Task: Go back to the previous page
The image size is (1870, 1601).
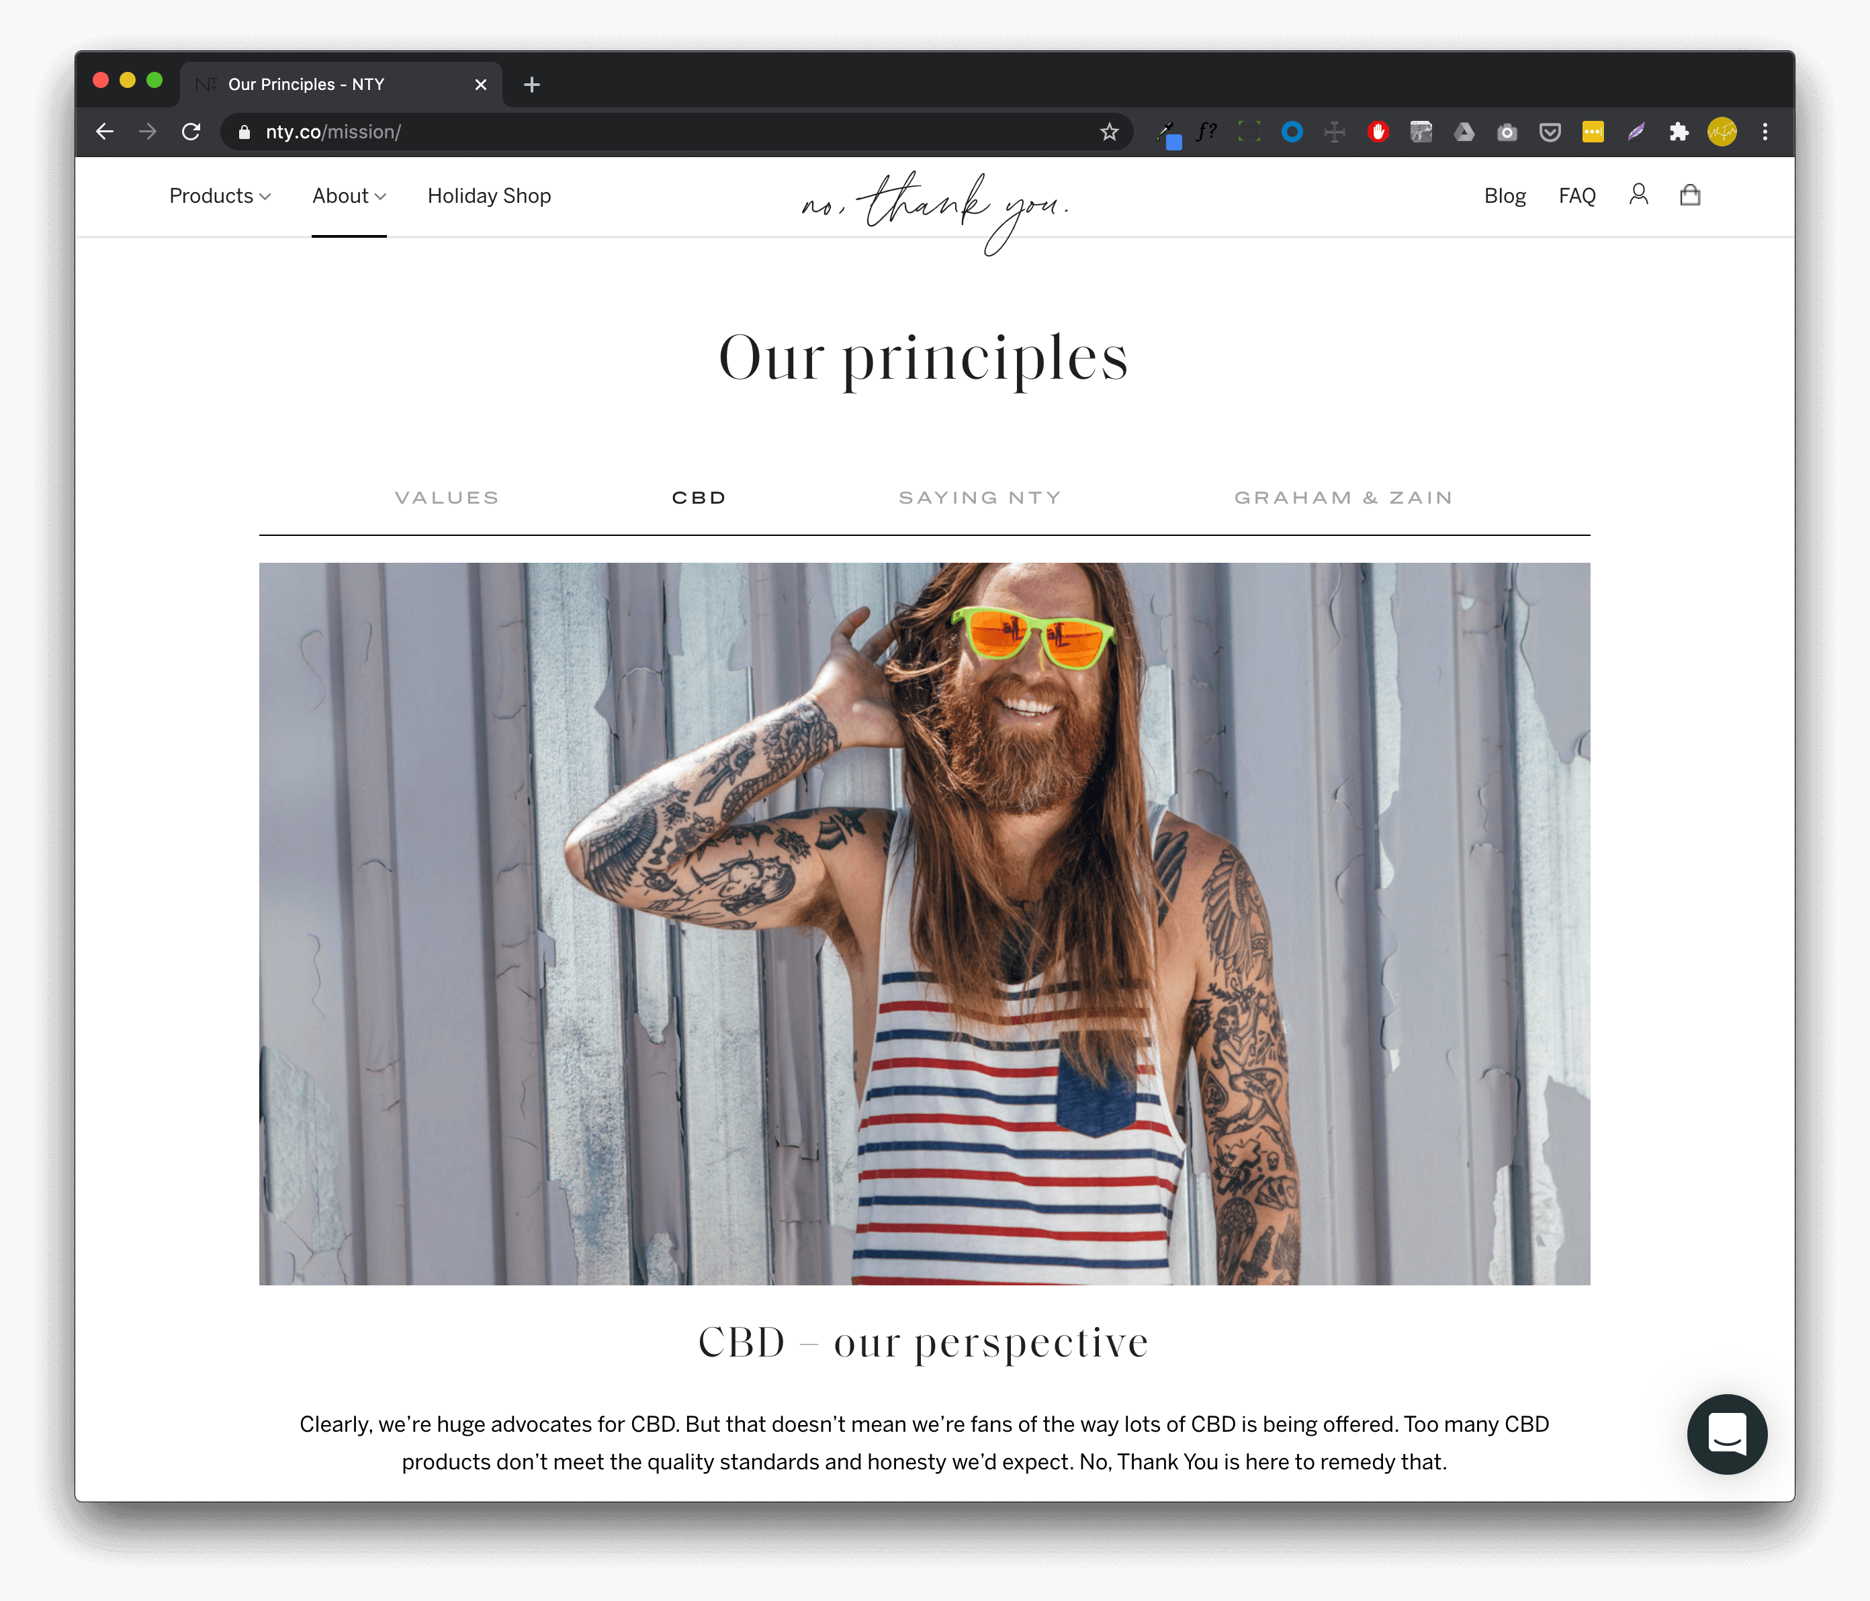Action: pos(105,132)
